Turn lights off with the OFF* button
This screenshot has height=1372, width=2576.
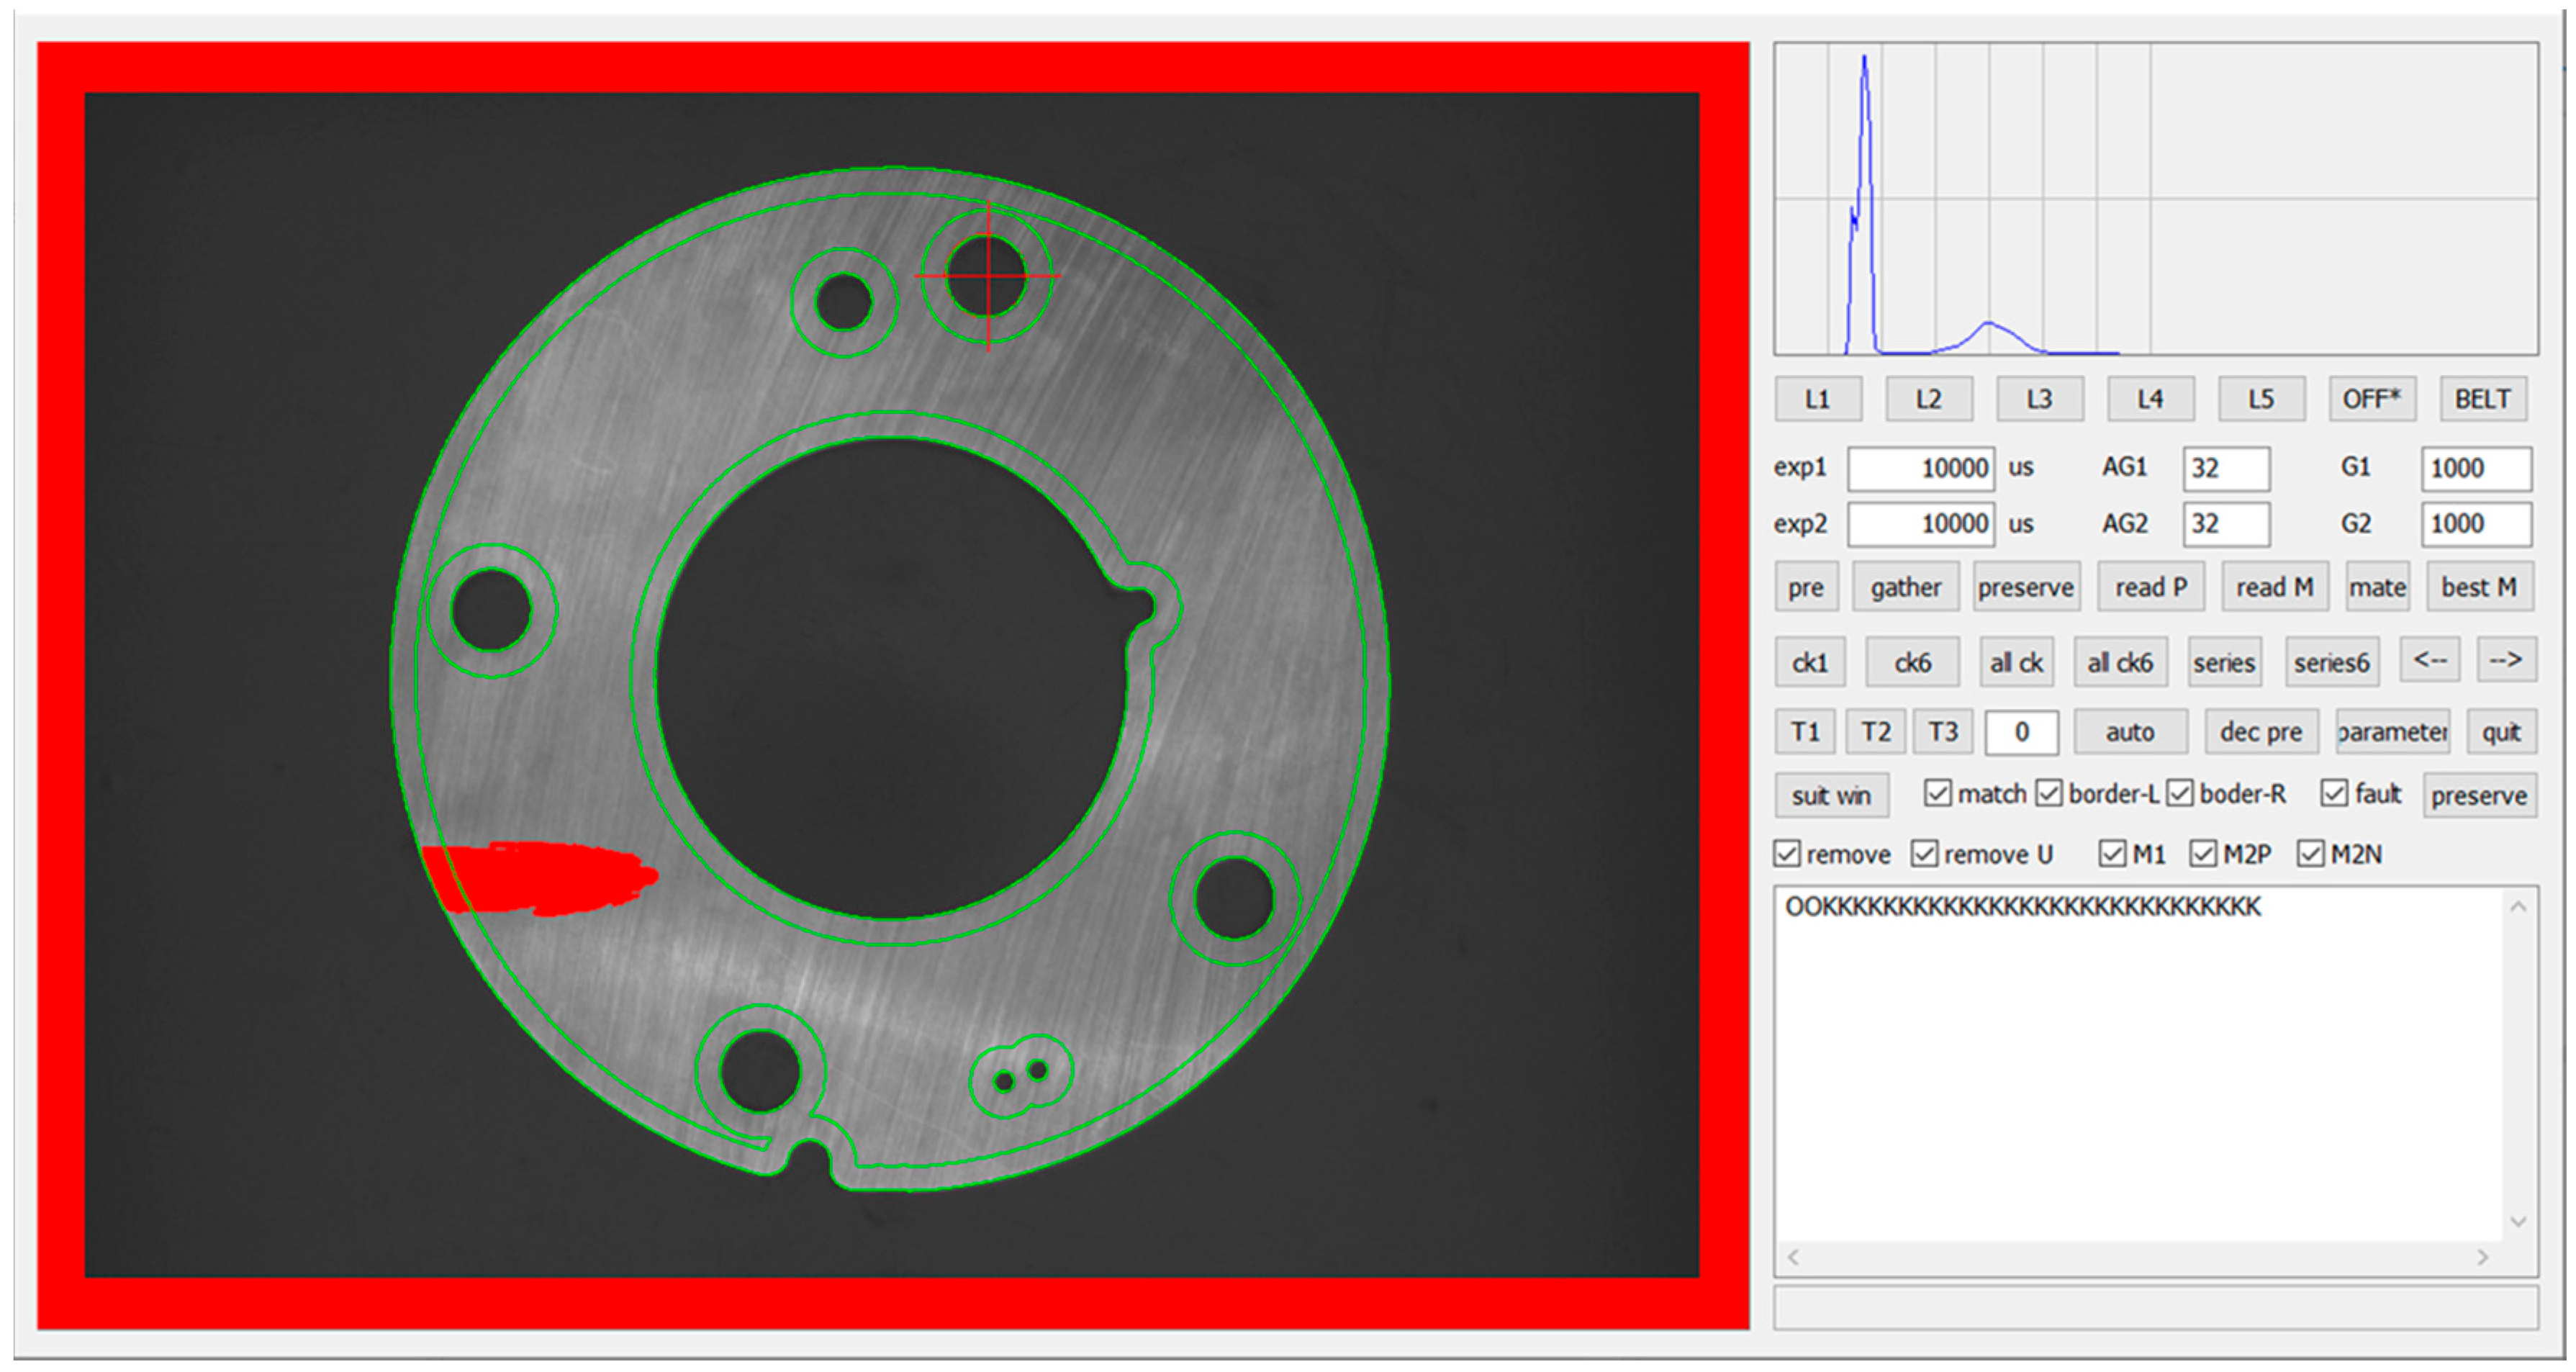[2372, 398]
